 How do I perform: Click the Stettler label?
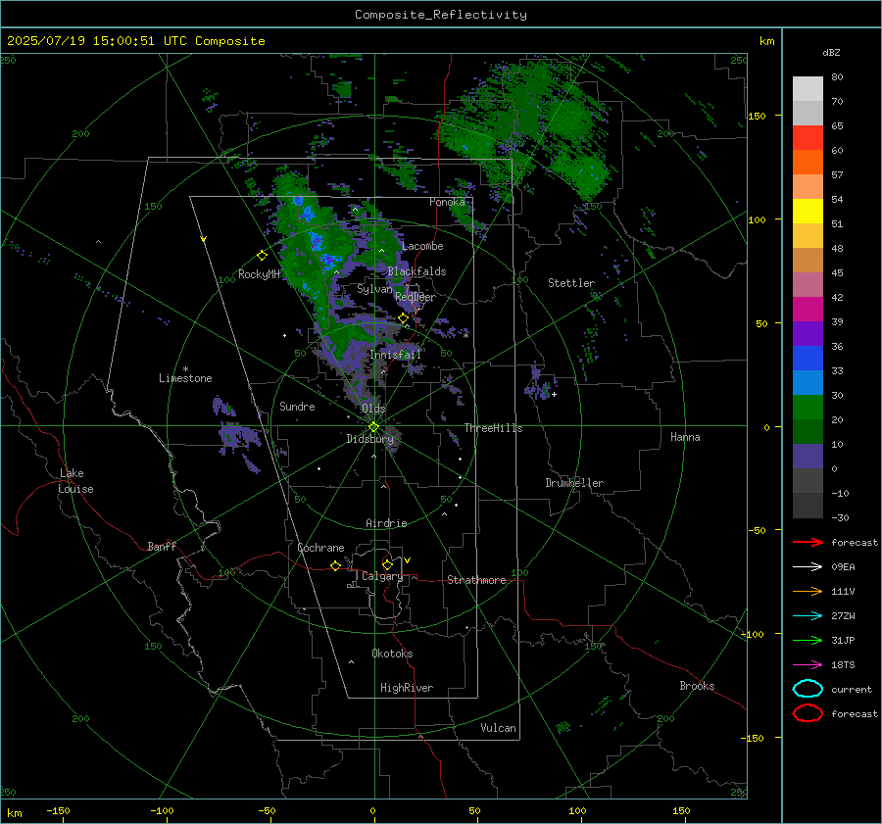571,283
